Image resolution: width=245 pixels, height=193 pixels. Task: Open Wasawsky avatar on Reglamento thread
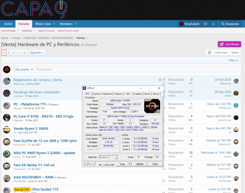click(x=7, y=81)
